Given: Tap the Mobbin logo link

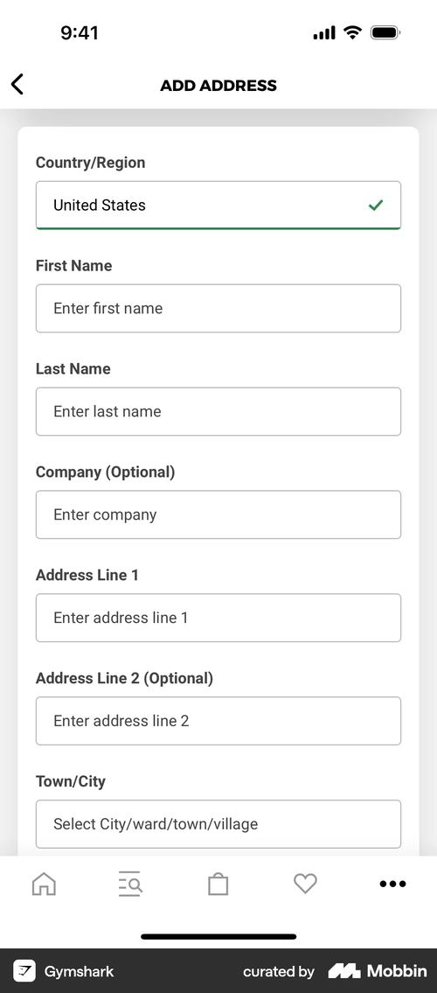Looking at the screenshot, I should click(378, 971).
